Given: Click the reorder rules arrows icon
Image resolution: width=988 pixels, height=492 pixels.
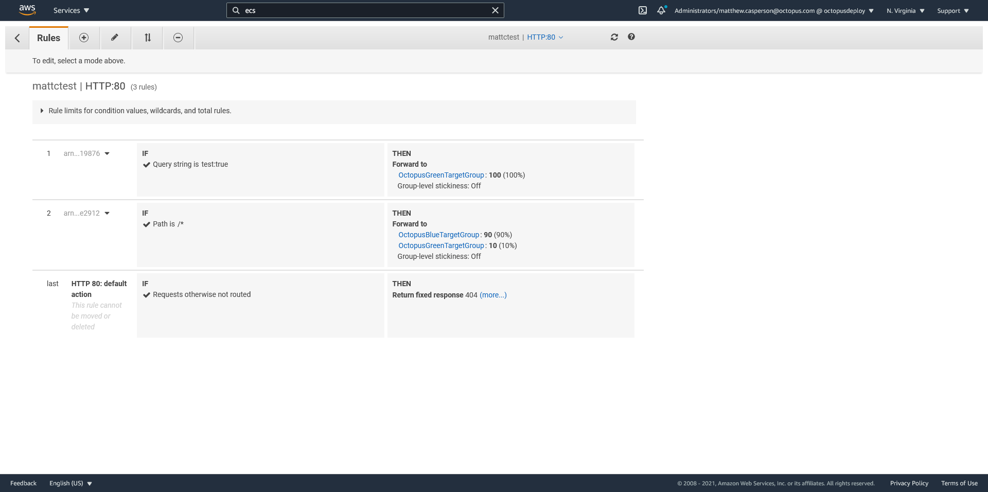Looking at the screenshot, I should [x=148, y=38].
